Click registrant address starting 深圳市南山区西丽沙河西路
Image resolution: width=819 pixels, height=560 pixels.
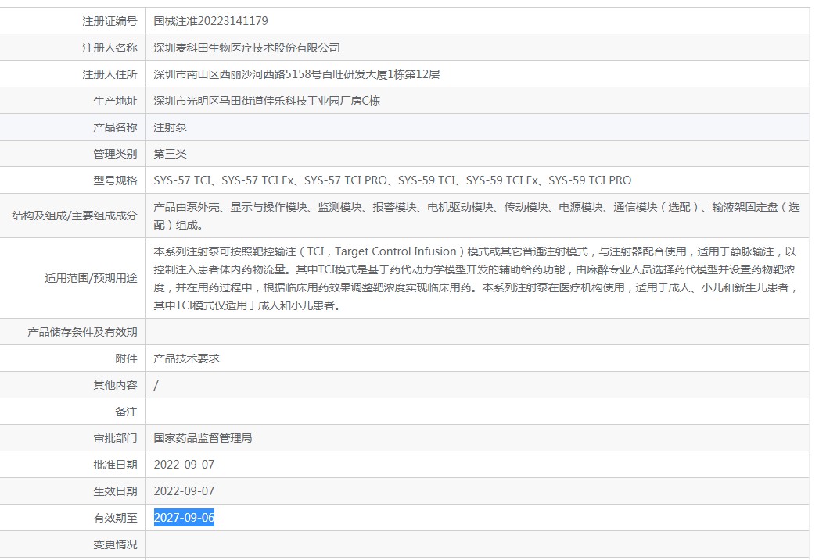pyautogui.click(x=296, y=74)
